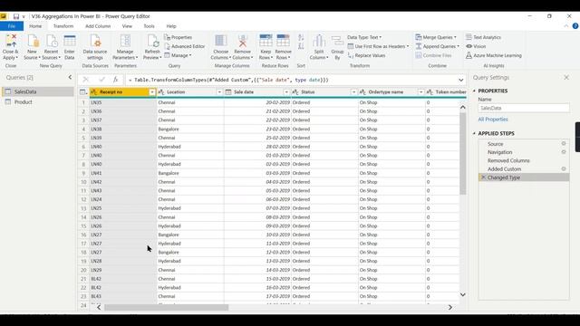The width and height of the screenshot is (580, 326).
Task: Open Status column filter dropdown
Action: 353,92
